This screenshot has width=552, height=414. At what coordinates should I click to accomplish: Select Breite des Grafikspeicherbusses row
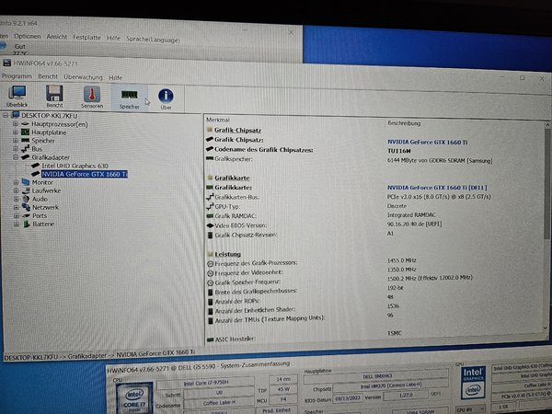[305, 290]
